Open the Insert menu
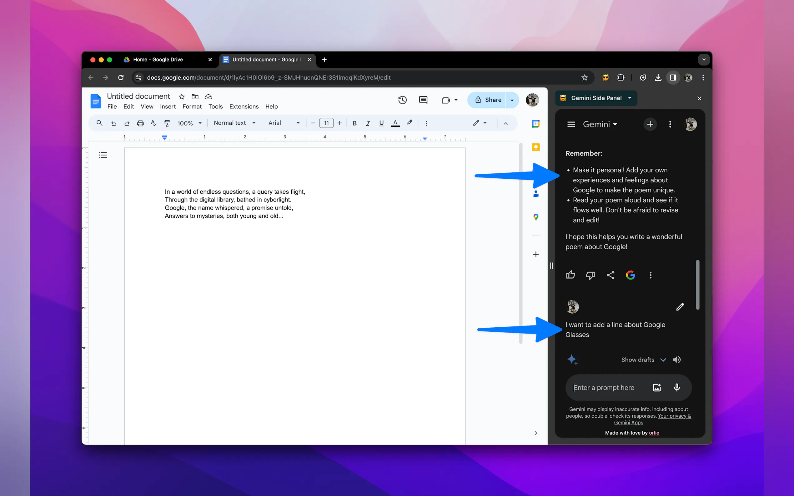Screen dimensions: 794x496 tap(168, 107)
